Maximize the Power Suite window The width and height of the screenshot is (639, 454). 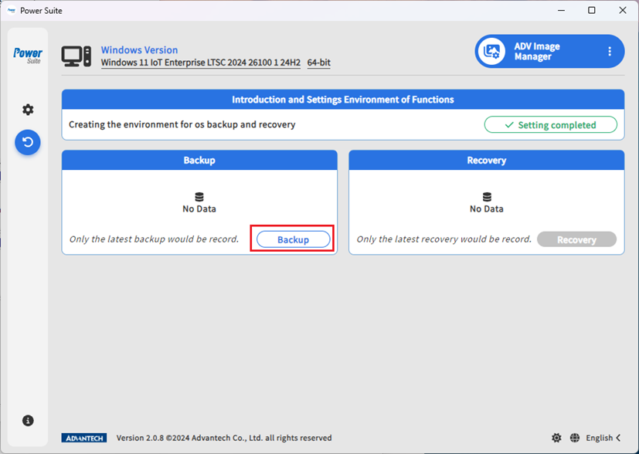click(591, 11)
